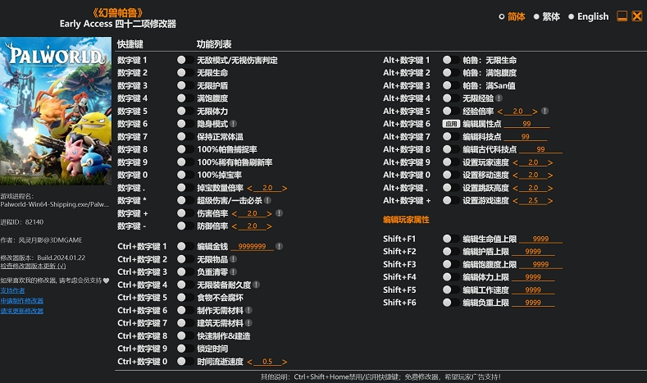Decrease 设置跳跃高度 with left arrow
The image size is (647, 383).
(515, 188)
